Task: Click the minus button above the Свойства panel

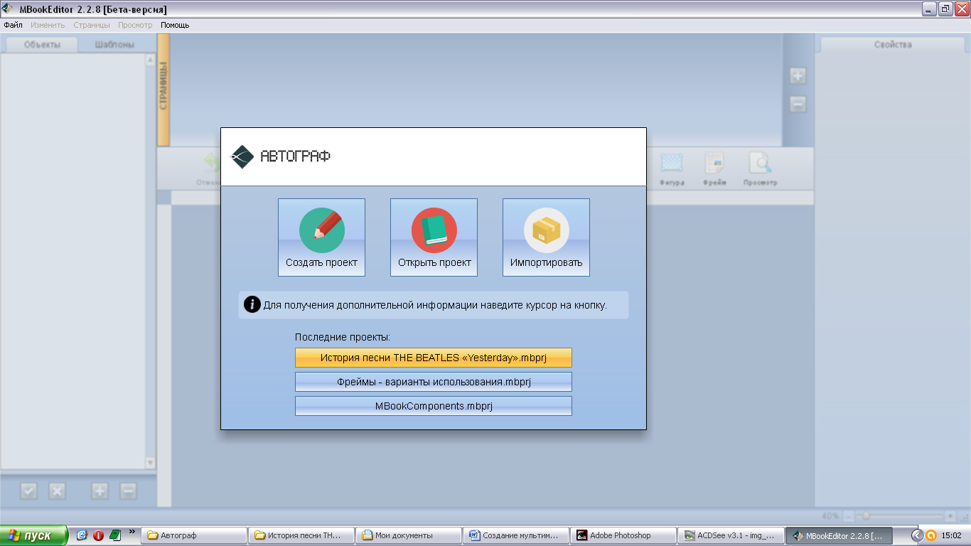Action: point(798,104)
